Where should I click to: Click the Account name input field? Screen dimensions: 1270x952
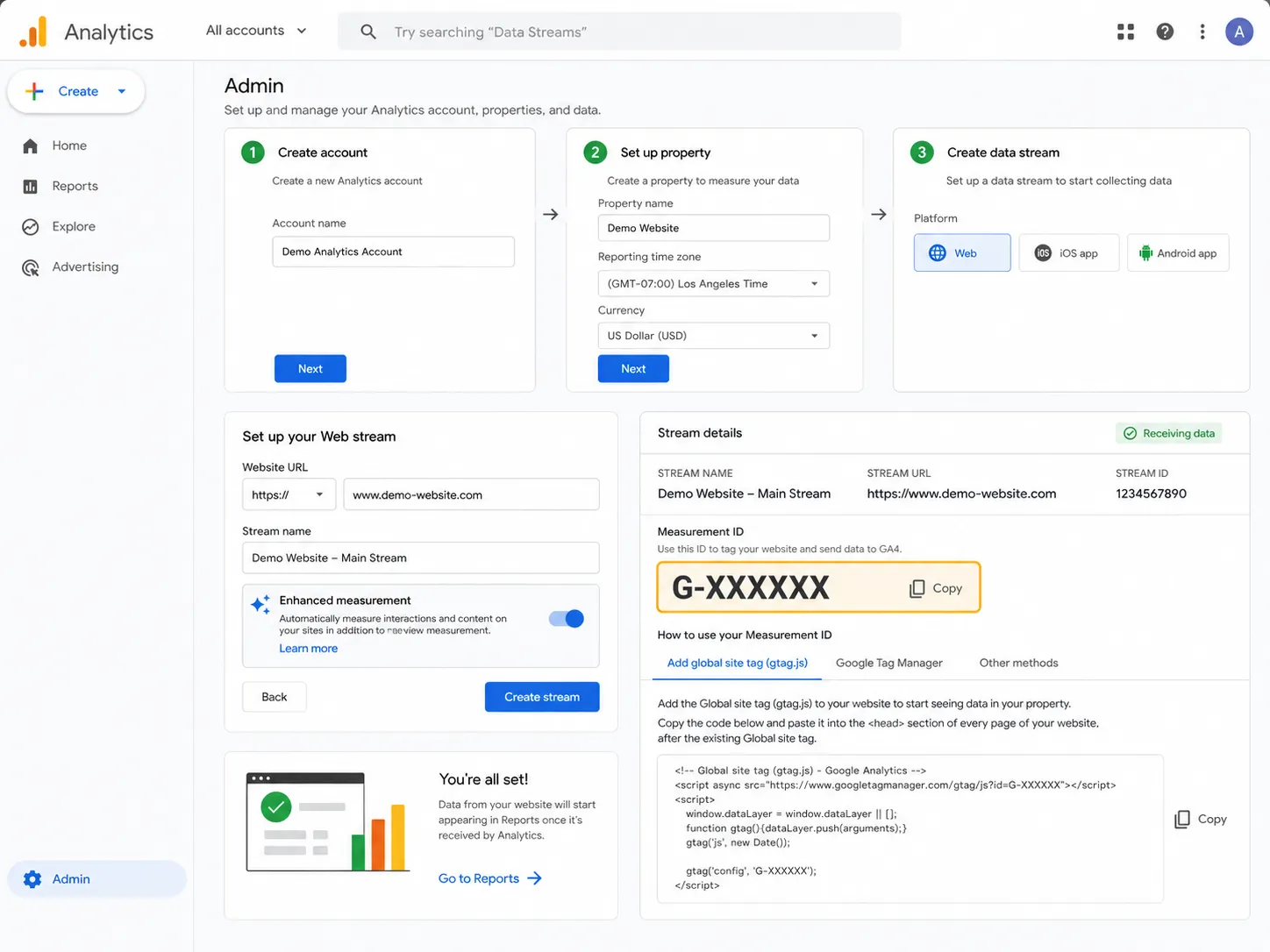[393, 252]
